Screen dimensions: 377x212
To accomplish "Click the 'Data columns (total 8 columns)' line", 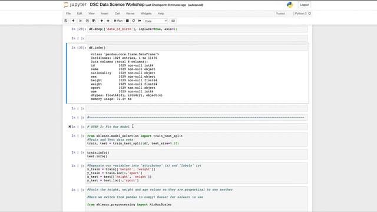I will (119, 62).
